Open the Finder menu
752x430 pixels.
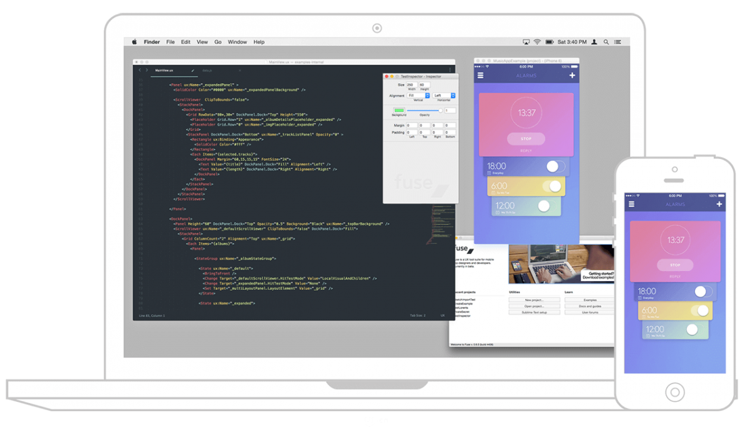tap(152, 42)
